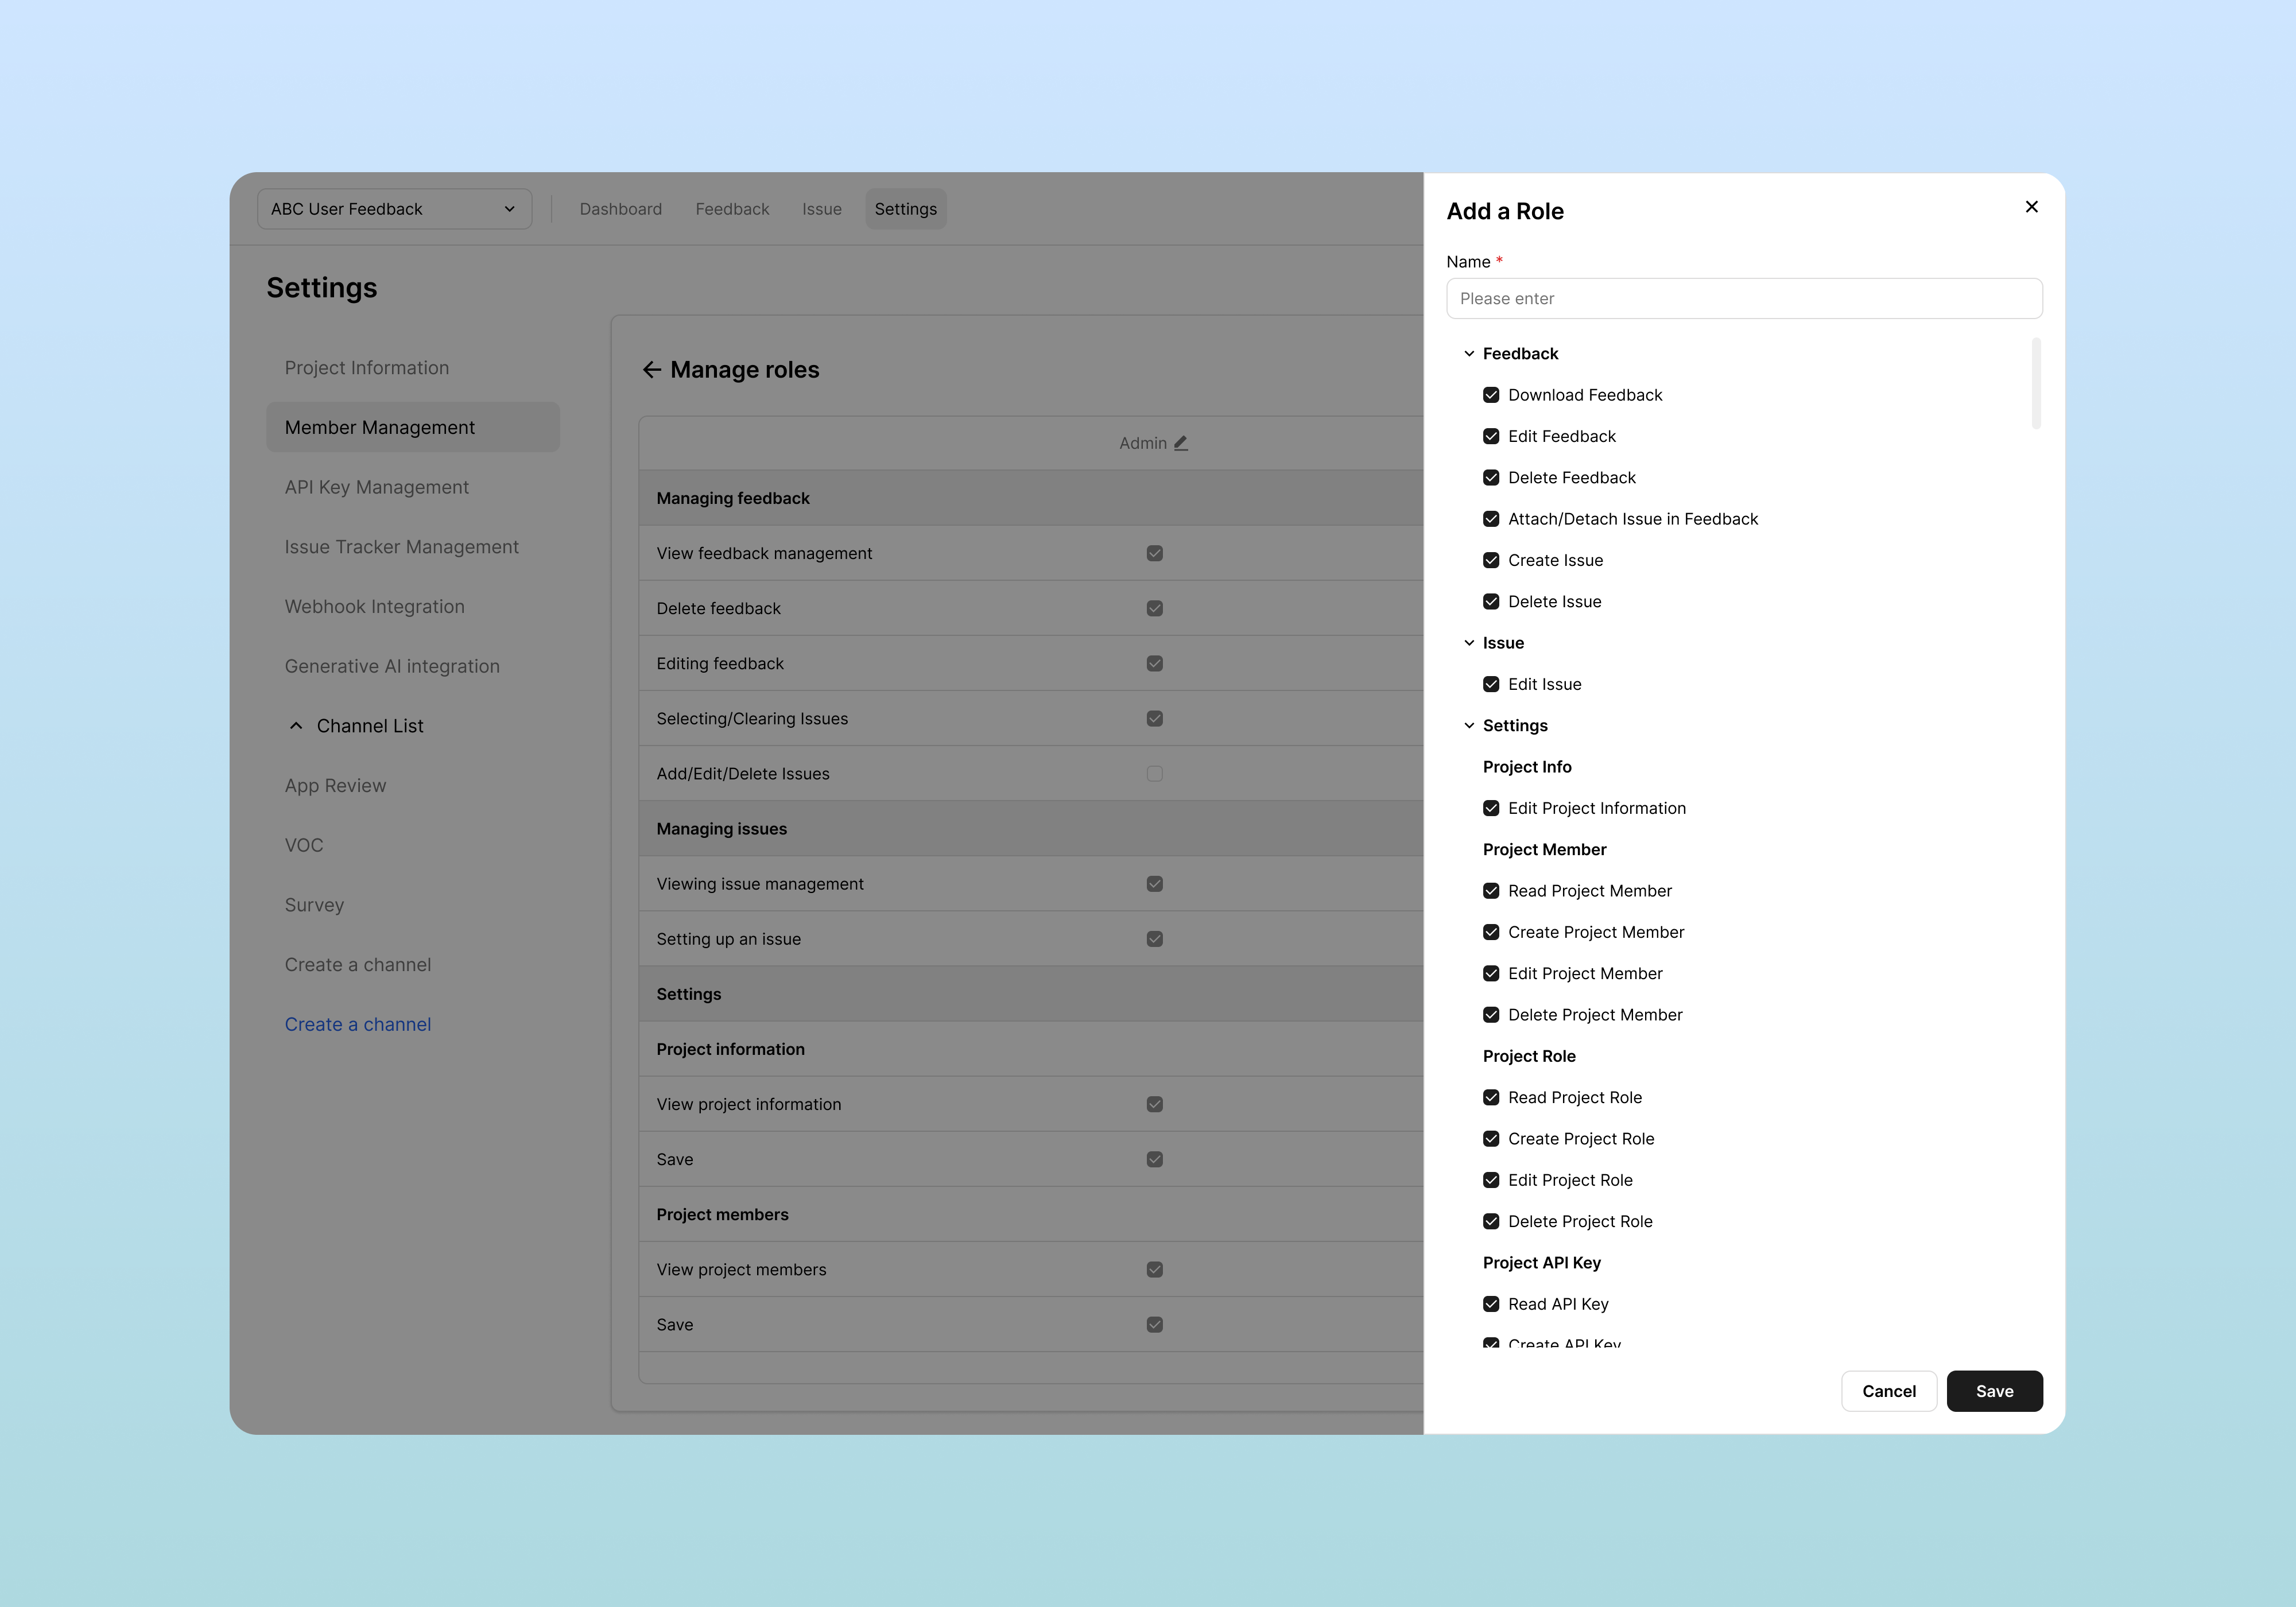Open the Feedback tab in the top navigation
2296x1607 pixels.
pyautogui.click(x=732, y=209)
